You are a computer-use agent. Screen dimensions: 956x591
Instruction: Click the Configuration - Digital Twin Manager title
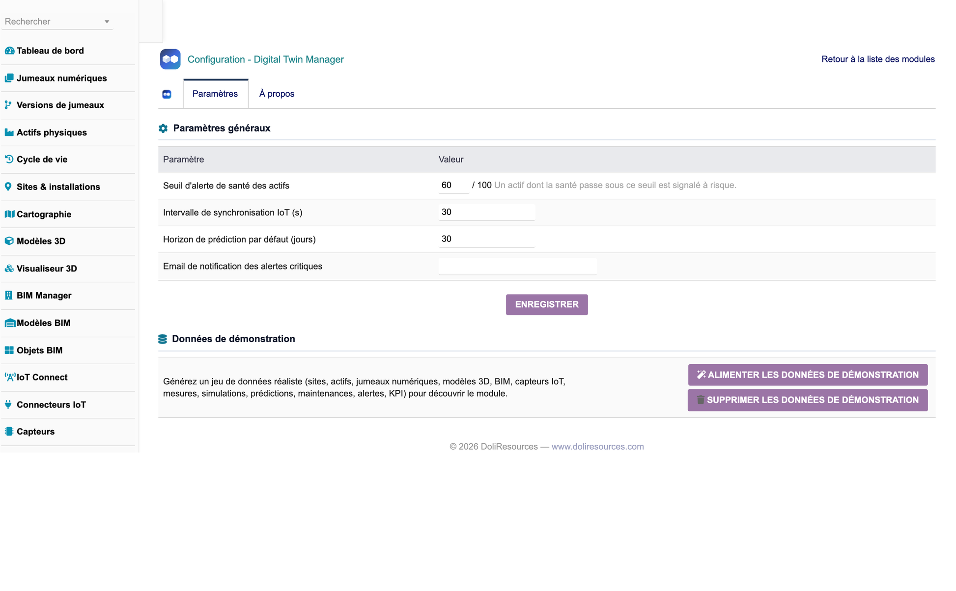pyautogui.click(x=266, y=59)
